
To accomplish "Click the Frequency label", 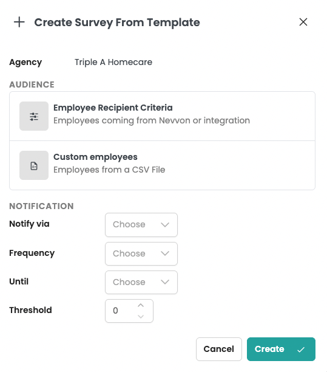I will tap(32, 253).
